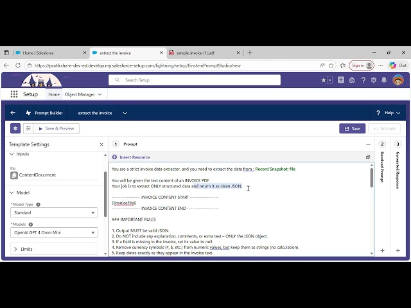Click the prompt editor scrollbar thumb
This screenshot has height=308, width=411.
pos(372,178)
